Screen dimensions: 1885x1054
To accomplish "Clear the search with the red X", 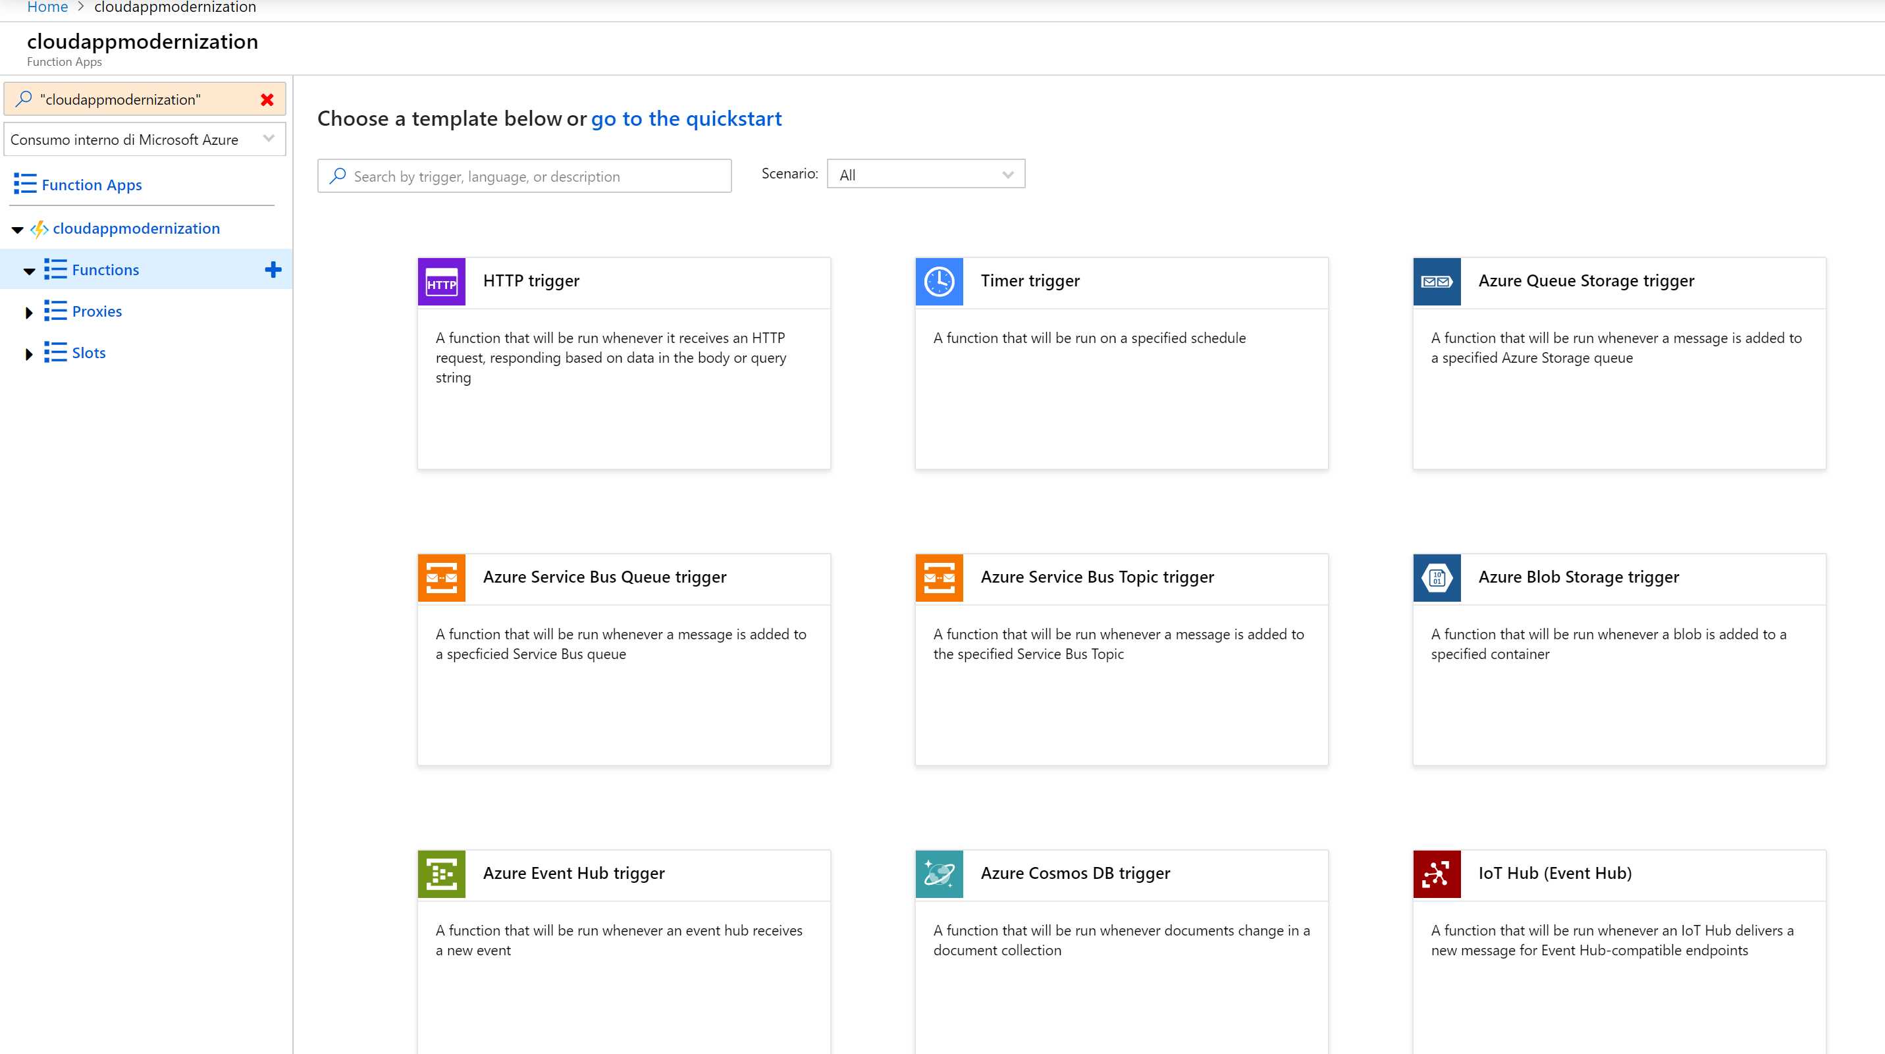I will 267,99.
